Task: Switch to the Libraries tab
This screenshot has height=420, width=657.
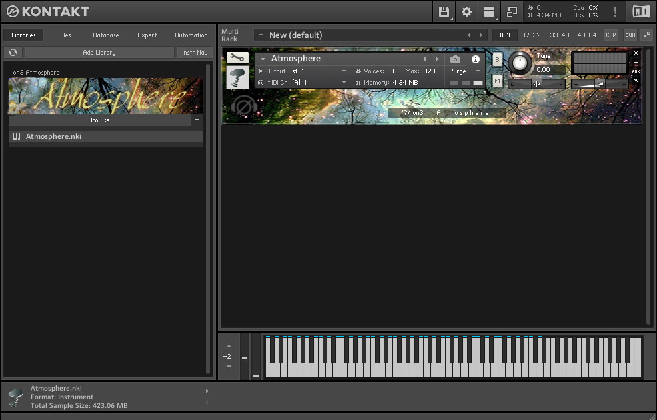Action: (23, 35)
